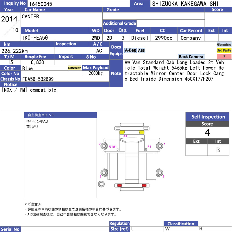The height and width of the screenshot is (232, 232).
Task: Click the yellow Different color tag
Action: pyautogui.click(x=75, y=68)
